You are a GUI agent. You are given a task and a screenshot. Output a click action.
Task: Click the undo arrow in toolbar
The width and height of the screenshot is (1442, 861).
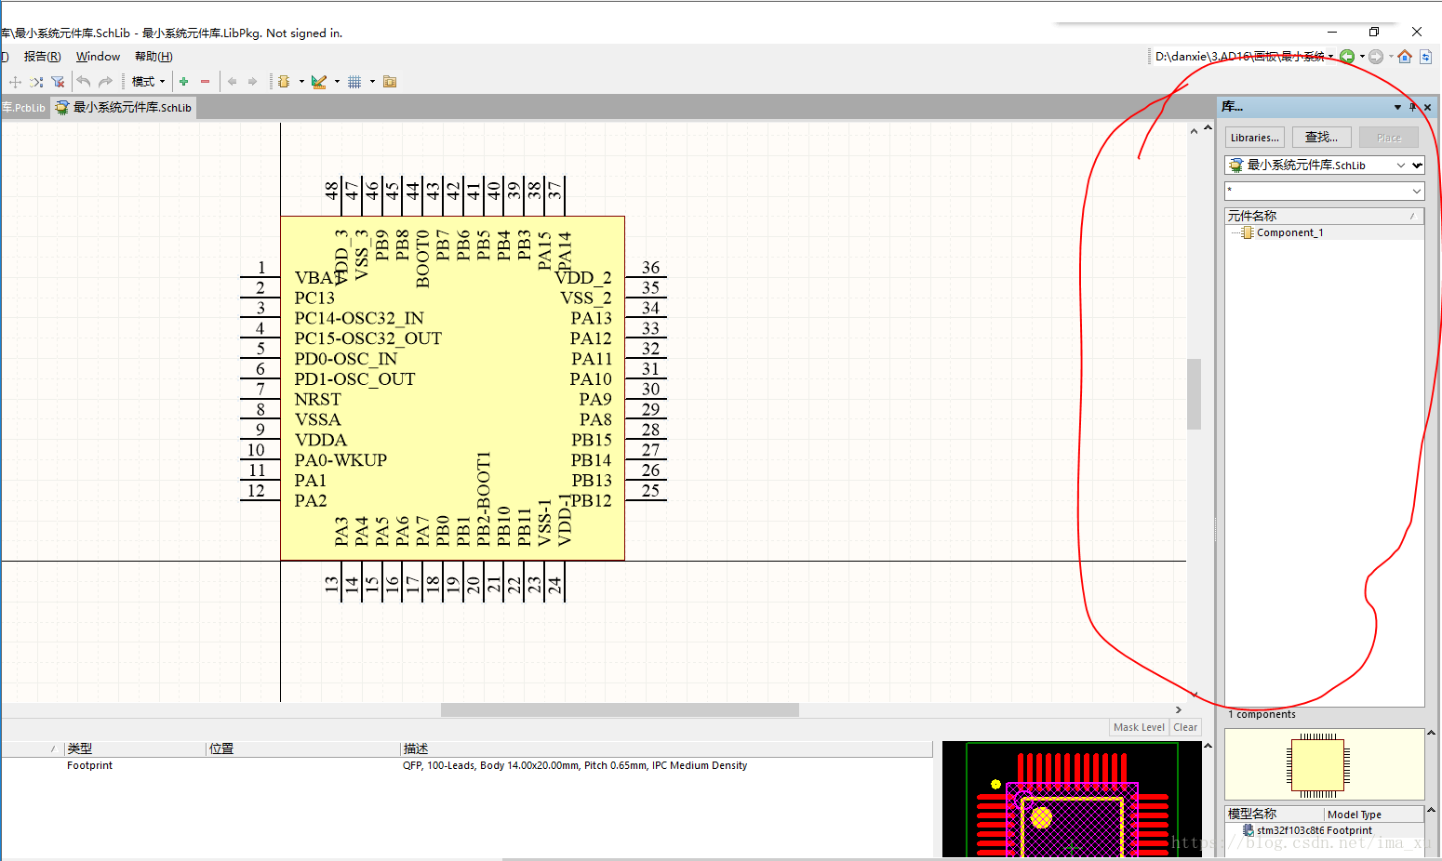pos(84,82)
